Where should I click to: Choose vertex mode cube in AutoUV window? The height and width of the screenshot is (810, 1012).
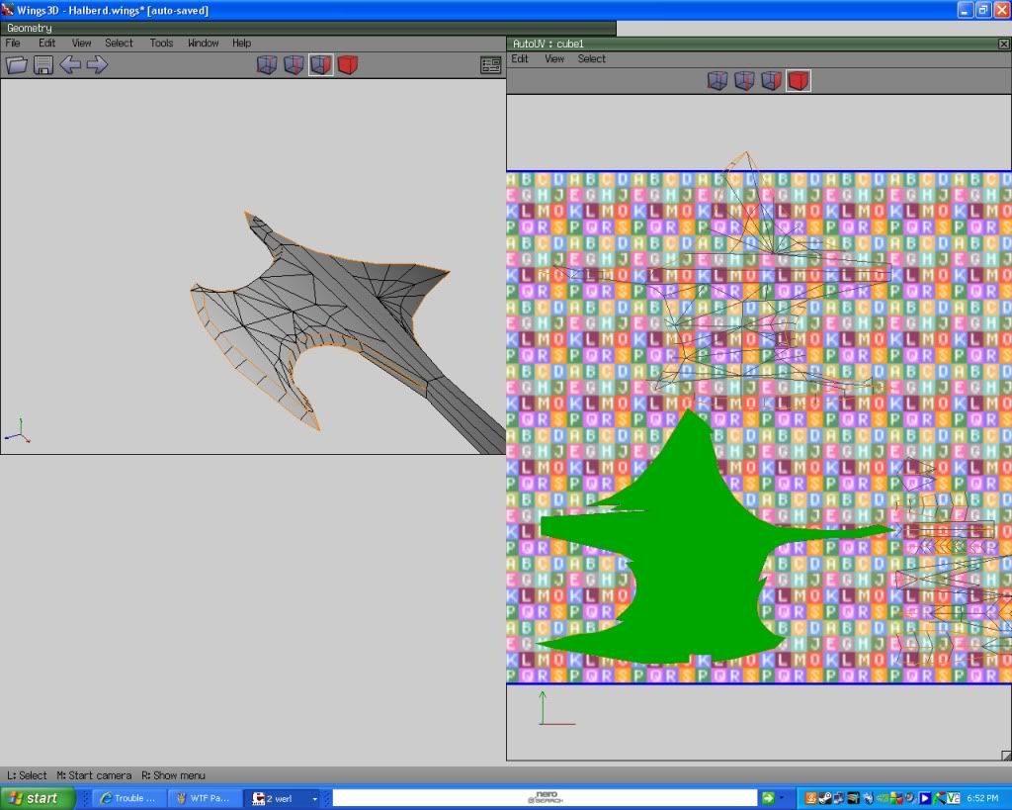[717, 81]
